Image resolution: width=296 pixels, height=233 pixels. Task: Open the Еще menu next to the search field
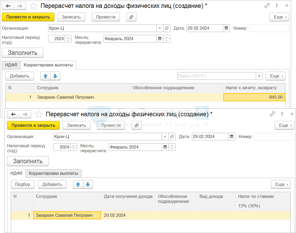pos(275,76)
